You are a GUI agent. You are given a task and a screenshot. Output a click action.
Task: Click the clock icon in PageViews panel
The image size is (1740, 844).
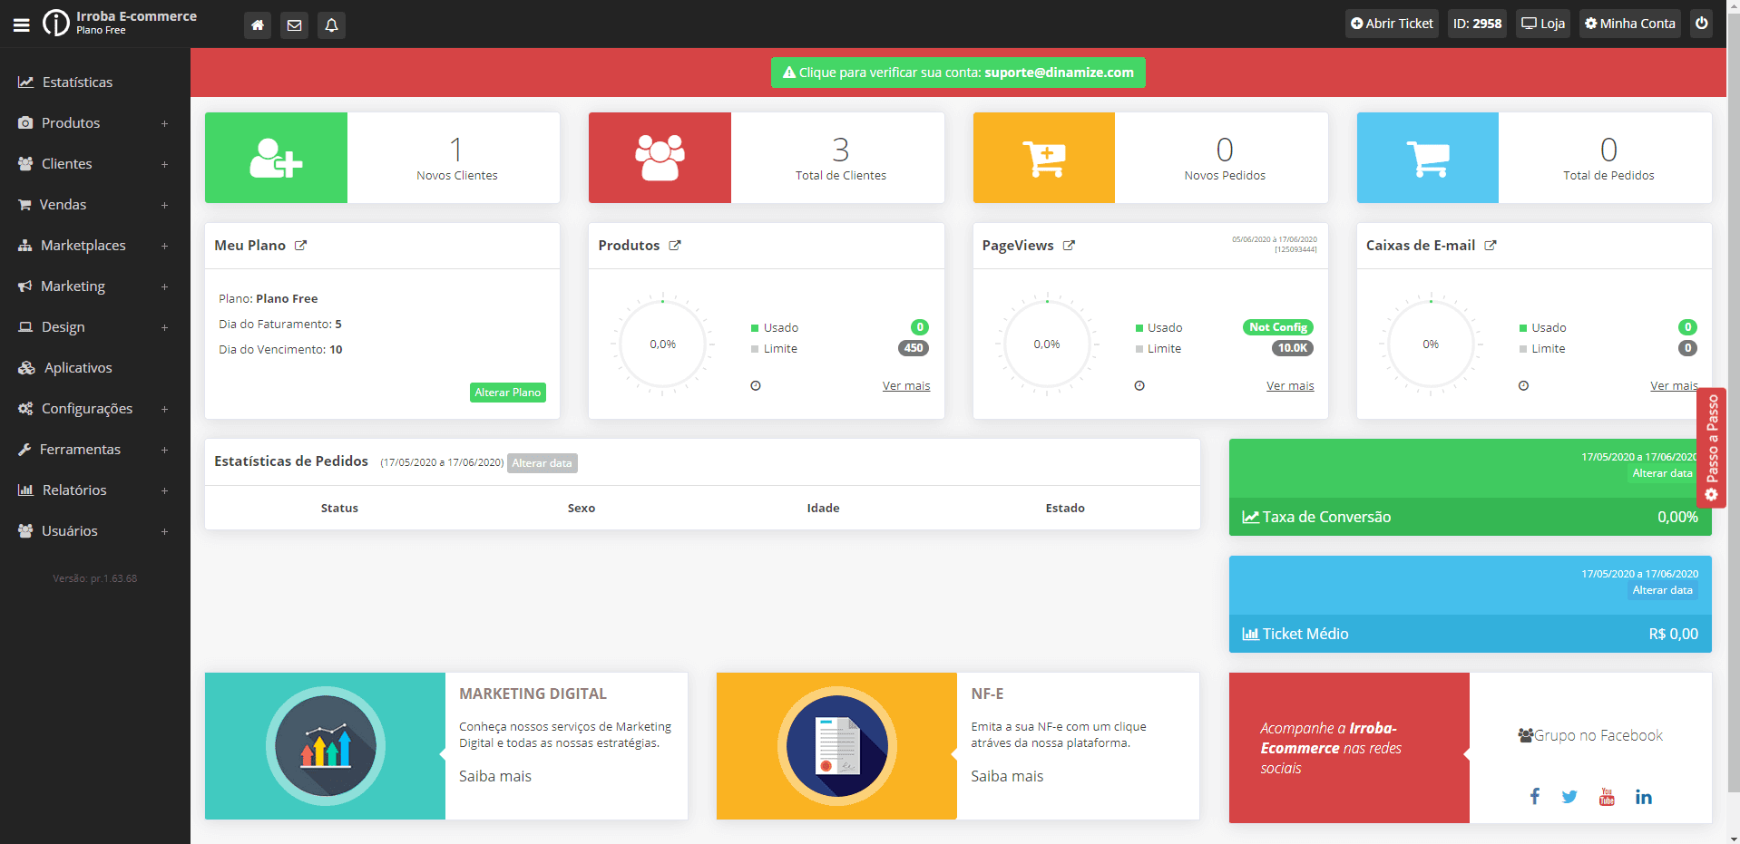coord(1139,386)
